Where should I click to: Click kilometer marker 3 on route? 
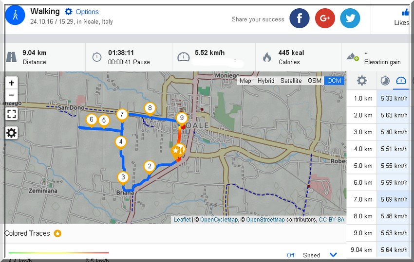[123, 178]
